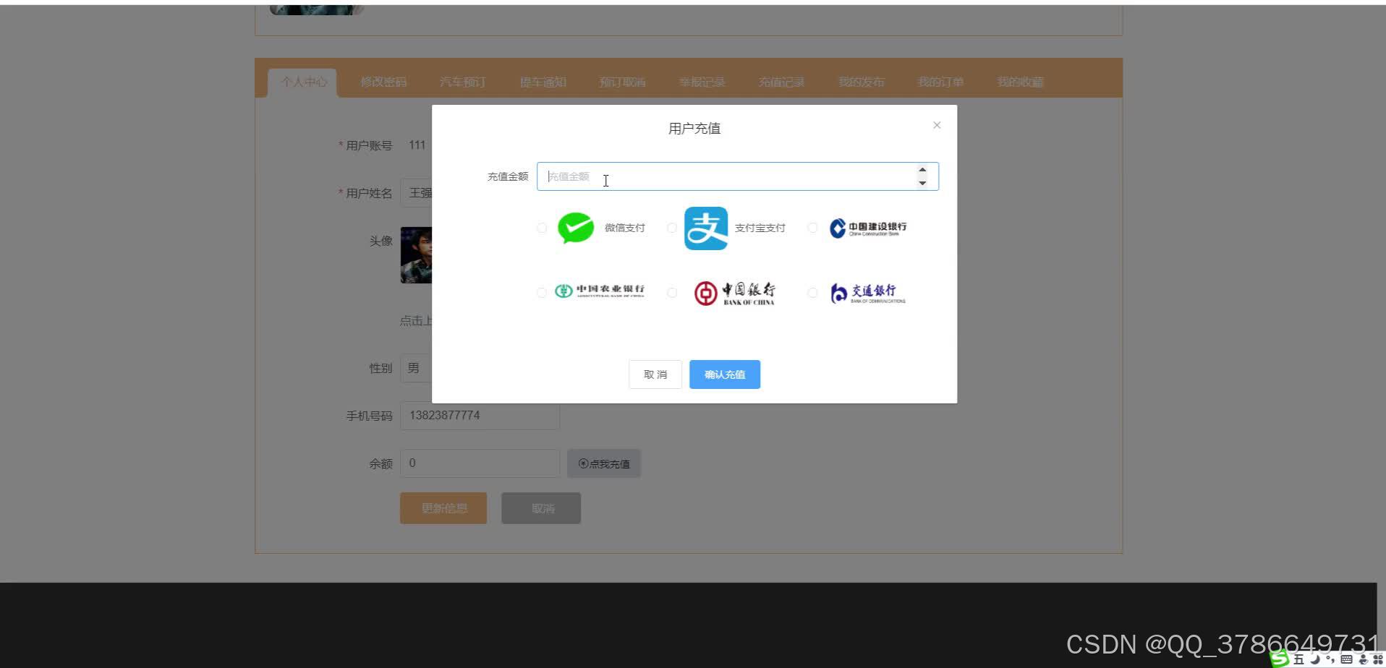Viewport: 1386px width, 668px height.
Task: Select the radio button next to Alipay
Action: [671, 227]
